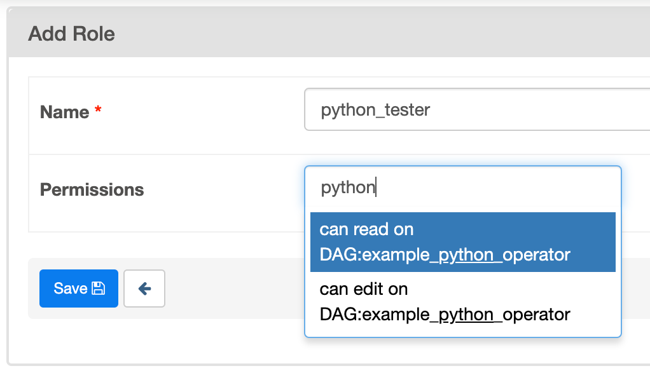This screenshot has height=380, width=650.
Task: Click the 'Name' field label
Action: click(x=64, y=112)
